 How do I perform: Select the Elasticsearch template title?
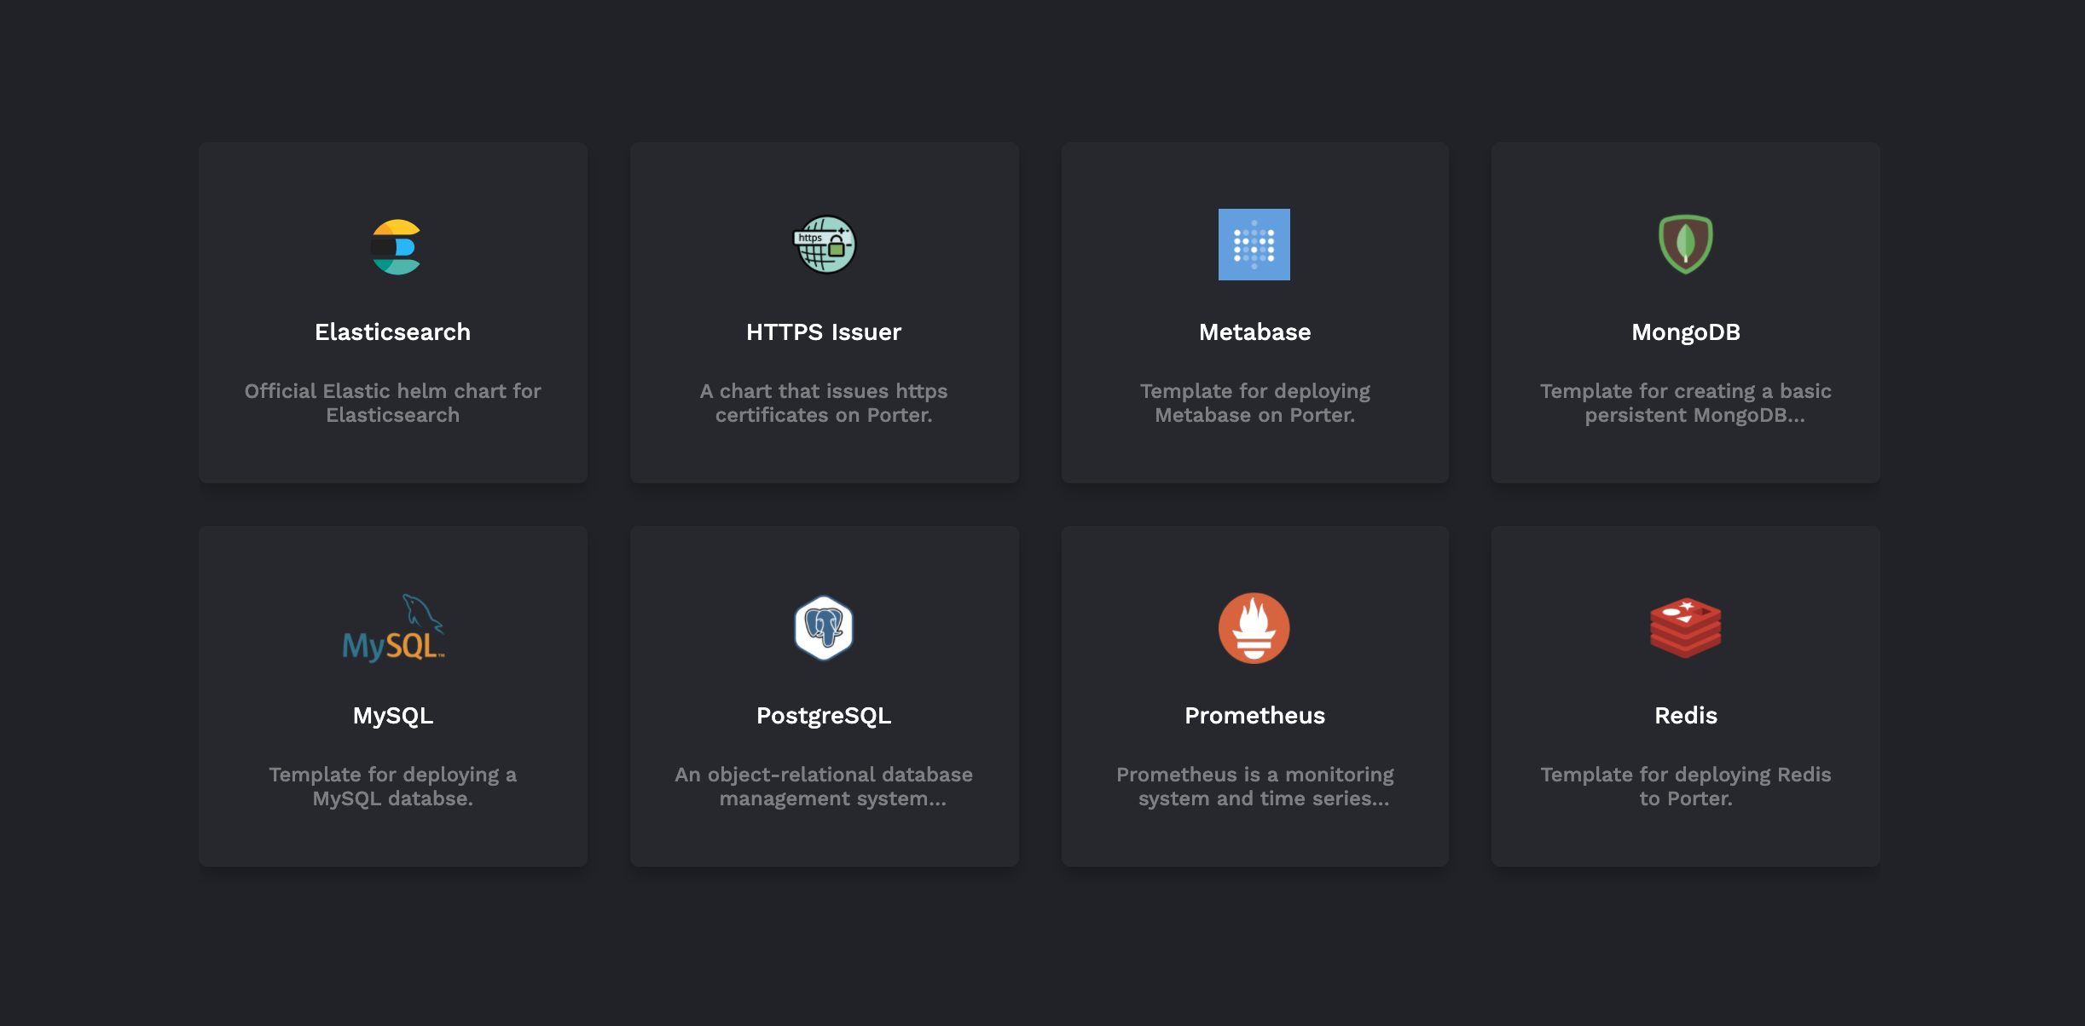(x=392, y=332)
